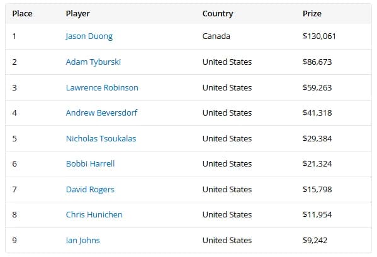
Task: Click the $9,242 prize cell
Action: coord(315,241)
